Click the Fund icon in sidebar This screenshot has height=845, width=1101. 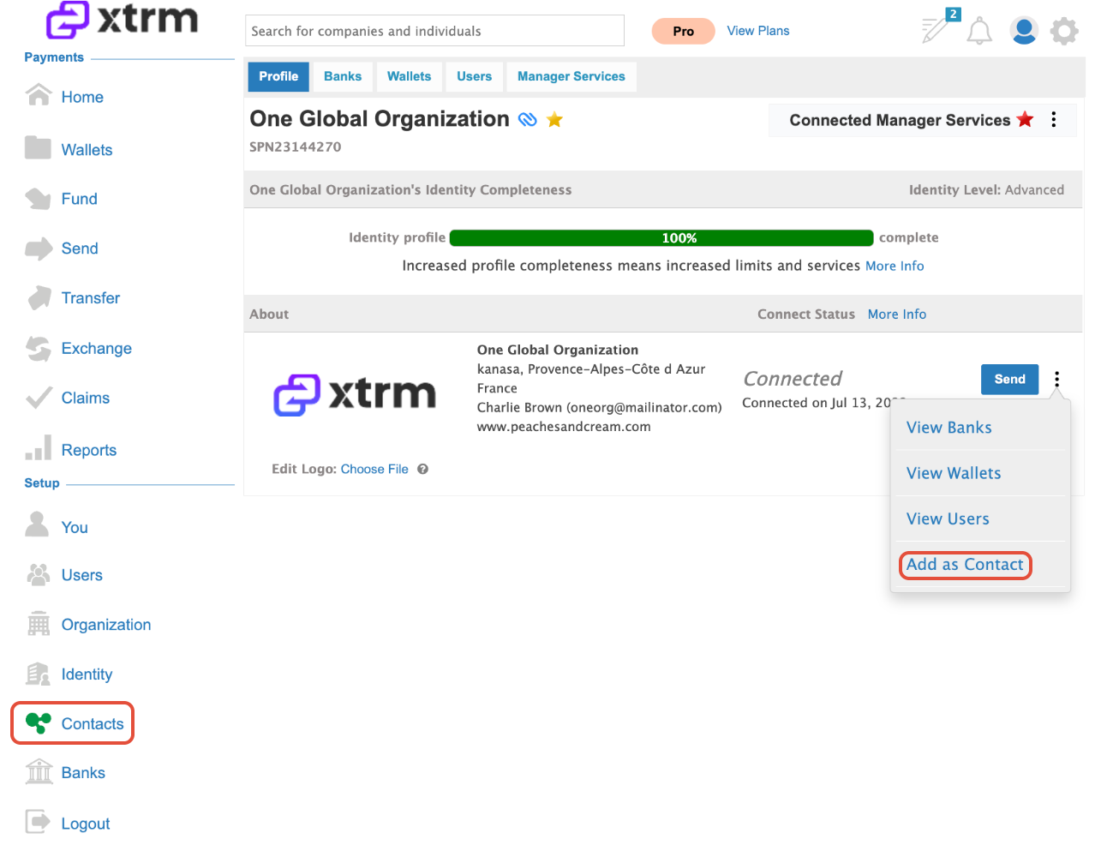[39, 198]
